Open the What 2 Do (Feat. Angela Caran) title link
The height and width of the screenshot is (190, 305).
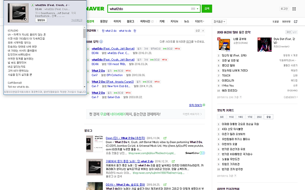(113, 82)
